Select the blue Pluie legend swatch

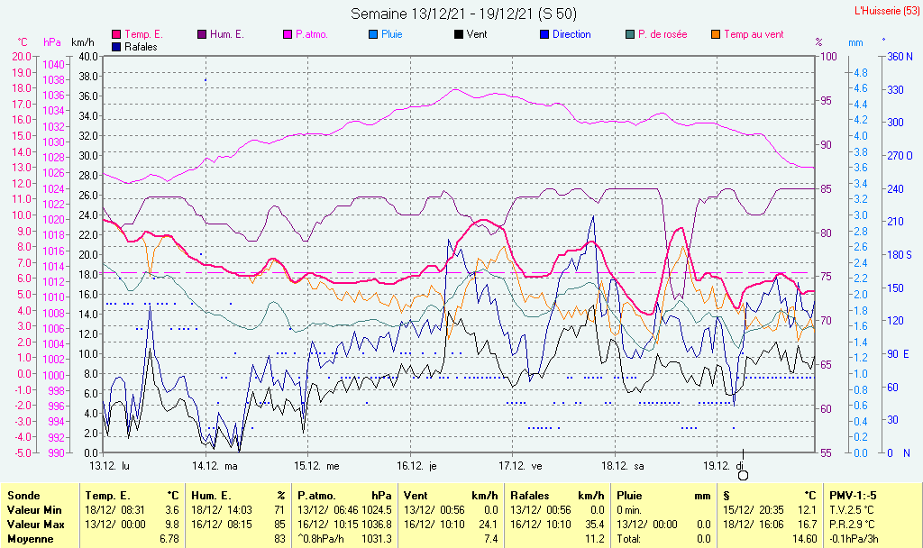pos(373,35)
